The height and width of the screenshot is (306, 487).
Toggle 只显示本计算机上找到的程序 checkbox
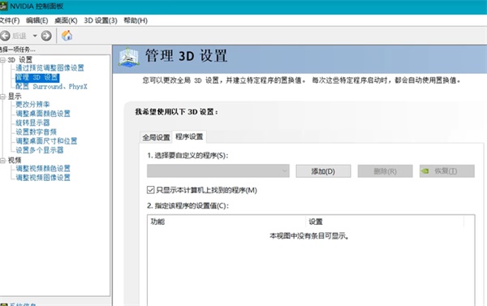click(x=151, y=190)
